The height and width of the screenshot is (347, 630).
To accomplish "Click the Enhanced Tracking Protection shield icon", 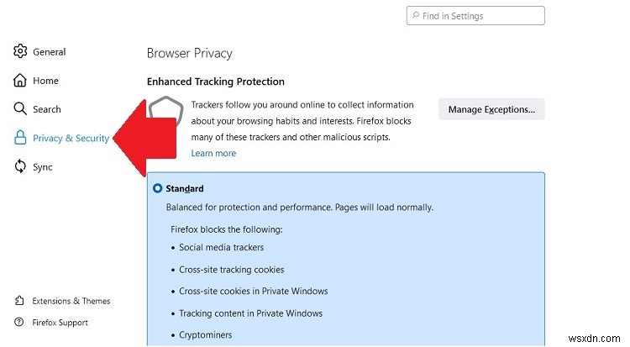I will pyautogui.click(x=166, y=112).
